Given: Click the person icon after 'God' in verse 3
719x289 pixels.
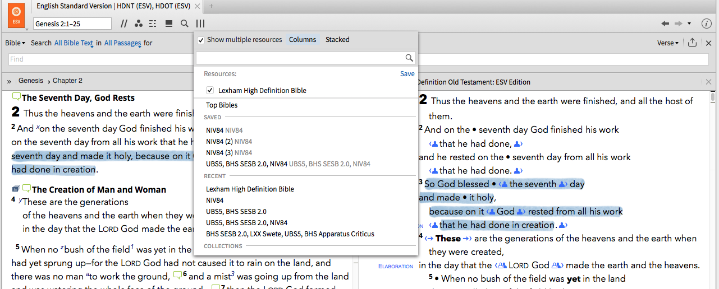Looking at the screenshot, I should (x=520, y=212).
